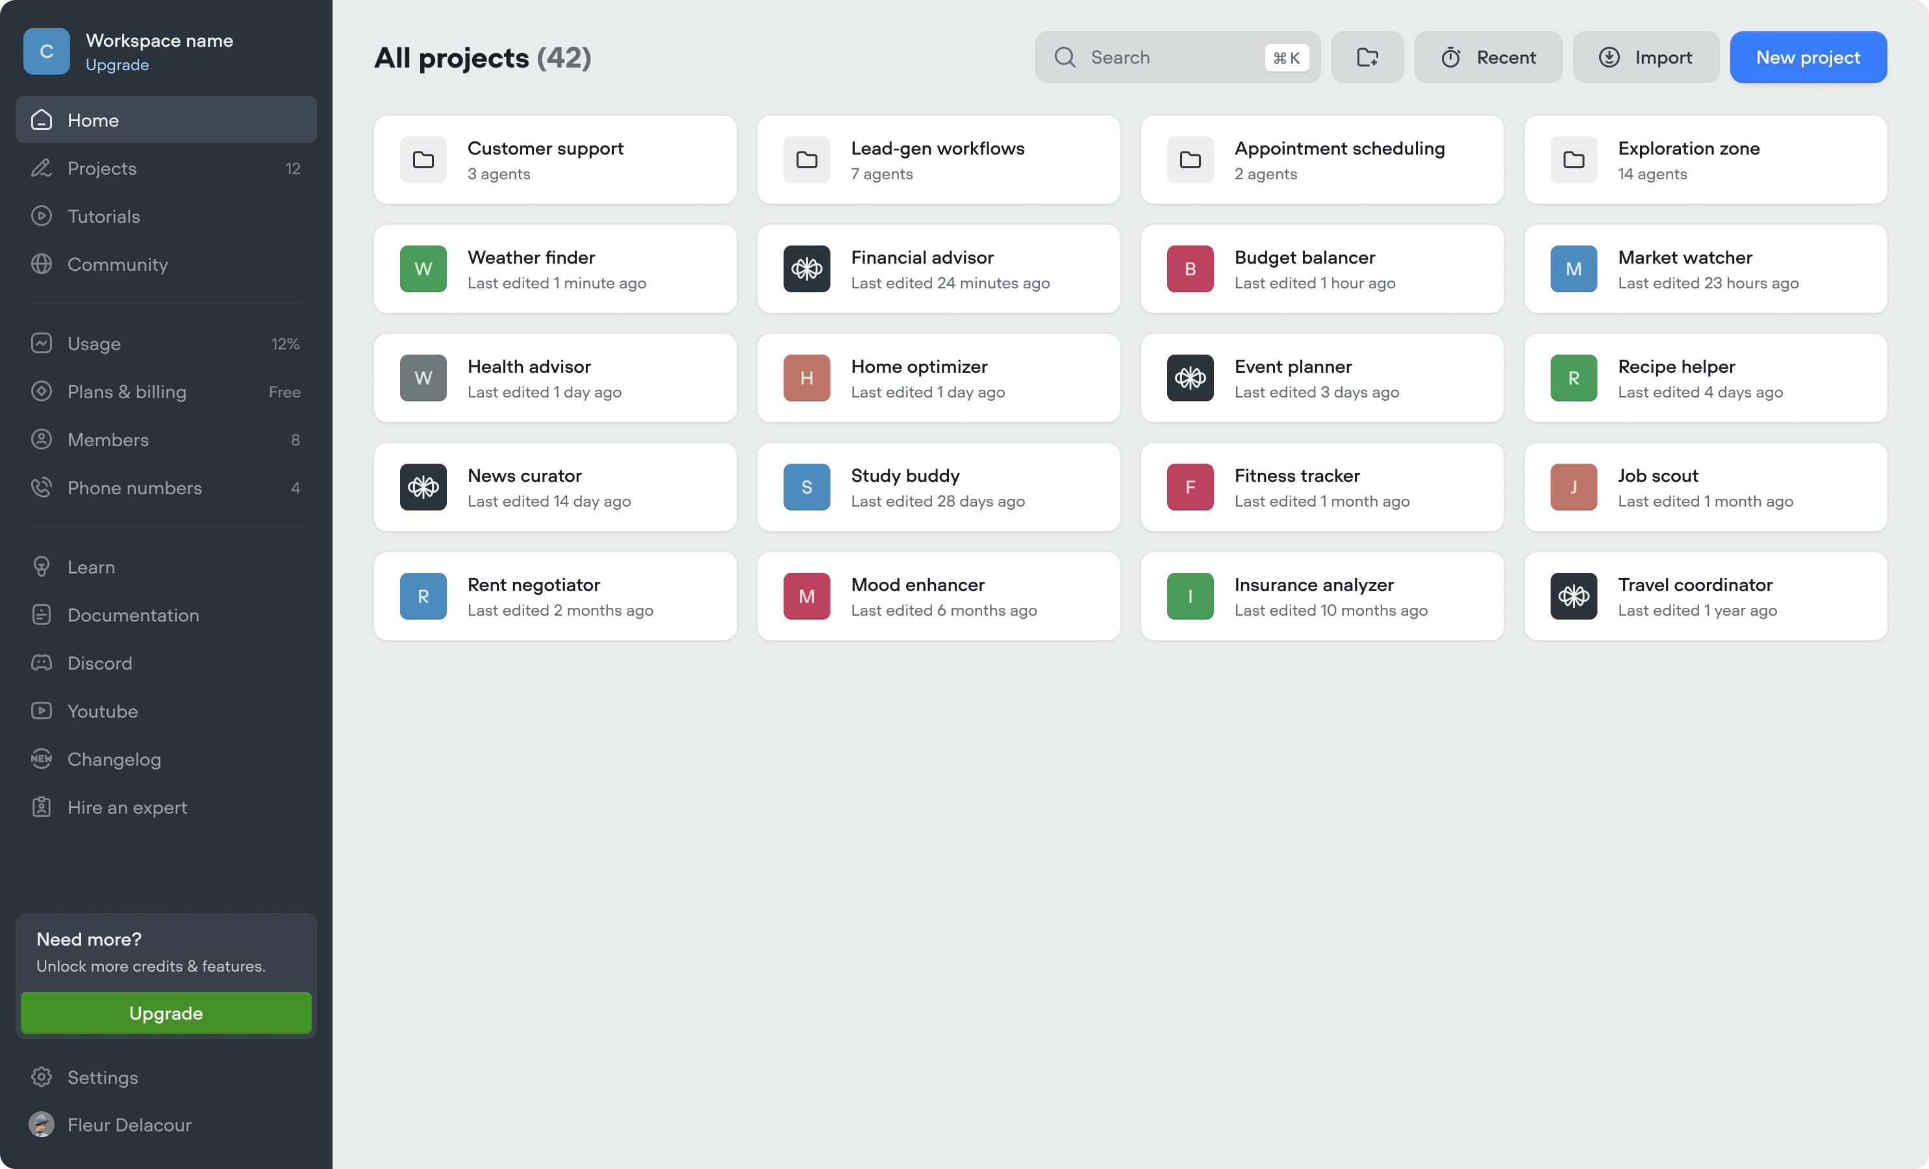Open the Youtube icon in the sidebar
Image resolution: width=1929 pixels, height=1169 pixels.
click(x=42, y=711)
